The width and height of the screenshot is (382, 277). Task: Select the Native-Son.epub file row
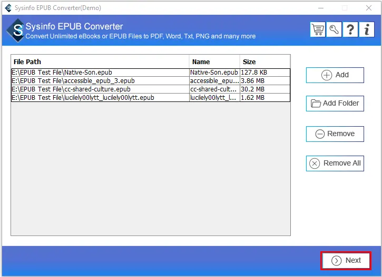click(x=100, y=73)
